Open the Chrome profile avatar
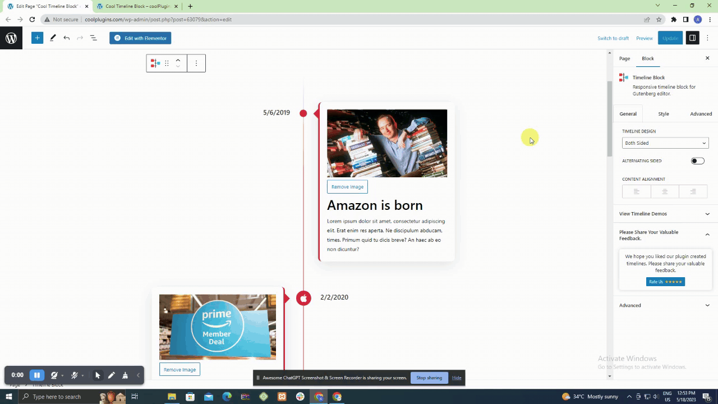Viewport: 718px width, 404px height. coord(698,19)
